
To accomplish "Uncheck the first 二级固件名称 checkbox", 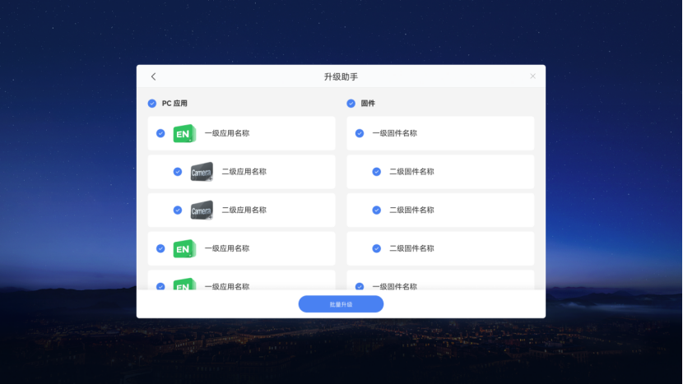I will [x=377, y=172].
